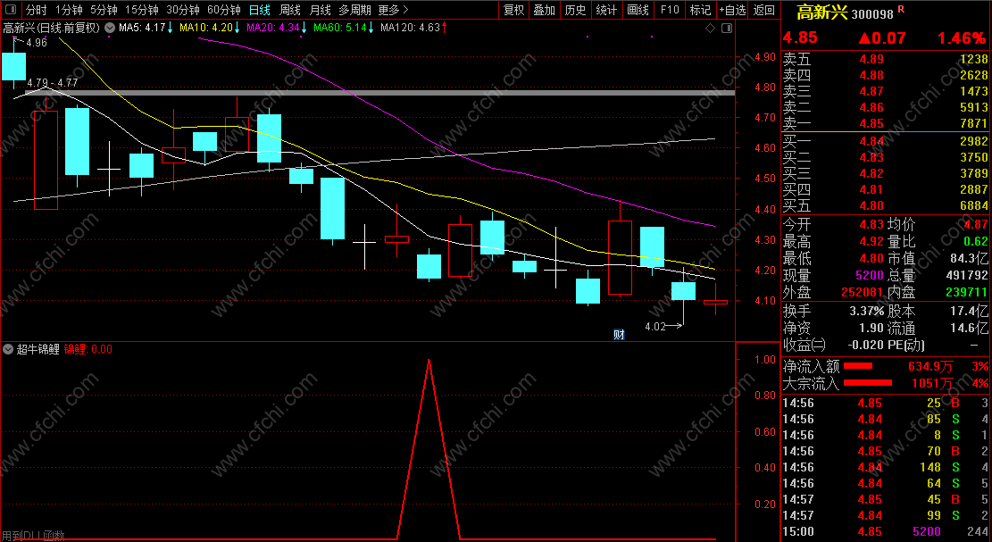
Task: Open the 标记 mark tool
Action: pos(700,10)
